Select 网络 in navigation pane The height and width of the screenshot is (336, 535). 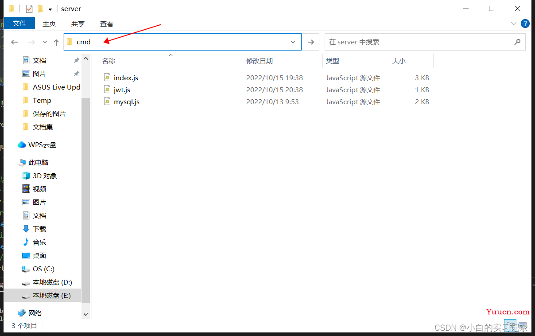[35, 313]
